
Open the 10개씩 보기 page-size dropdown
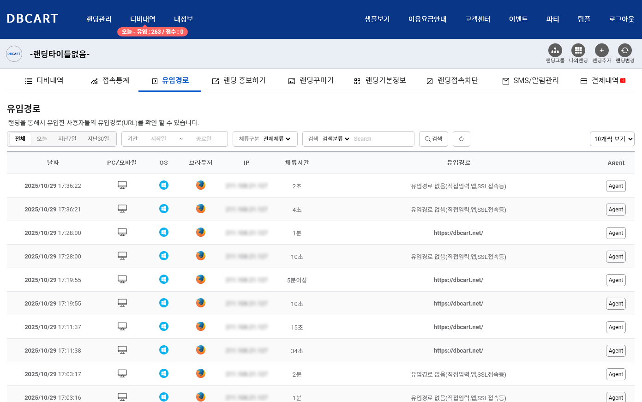pyautogui.click(x=612, y=139)
